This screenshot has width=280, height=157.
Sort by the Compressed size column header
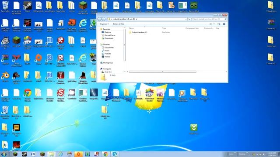pos(192,28)
